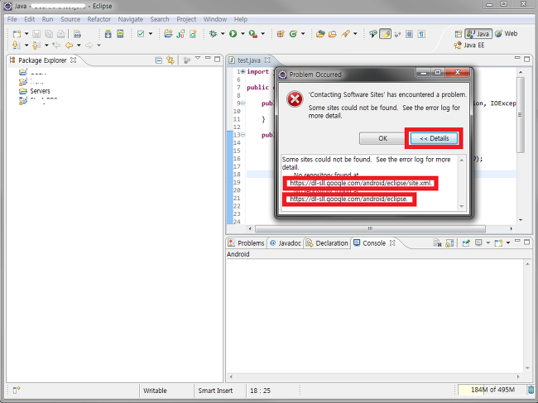Viewport: 538px width, 403px height.
Task: Click the Open Perspective icon
Action: click(x=459, y=34)
